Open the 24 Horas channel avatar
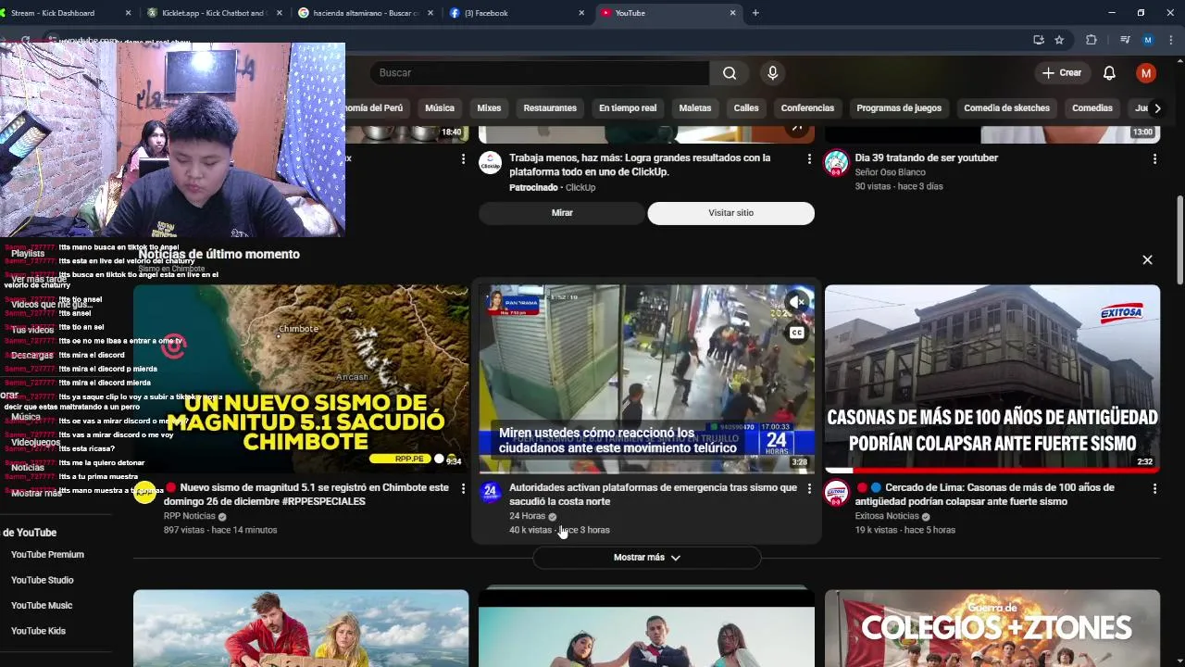 (x=491, y=493)
